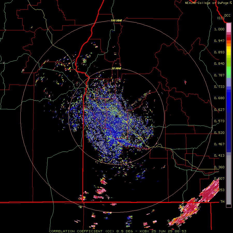
Task: Click the DCC label above the color scale
Action: pyautogui.click(x=227, y=16)
